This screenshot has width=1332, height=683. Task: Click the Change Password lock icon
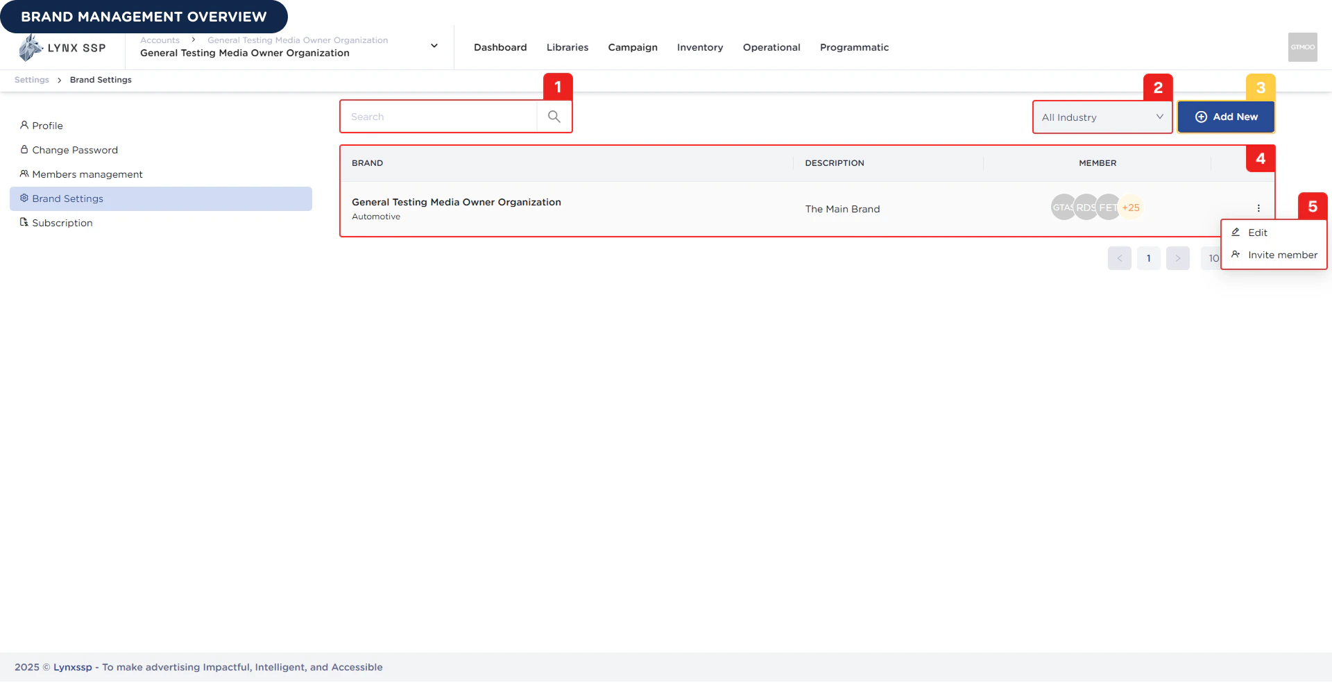(24, 149)
